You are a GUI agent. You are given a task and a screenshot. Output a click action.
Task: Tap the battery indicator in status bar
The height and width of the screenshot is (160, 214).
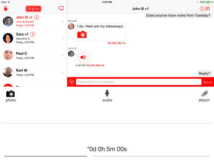click(209, 2)
